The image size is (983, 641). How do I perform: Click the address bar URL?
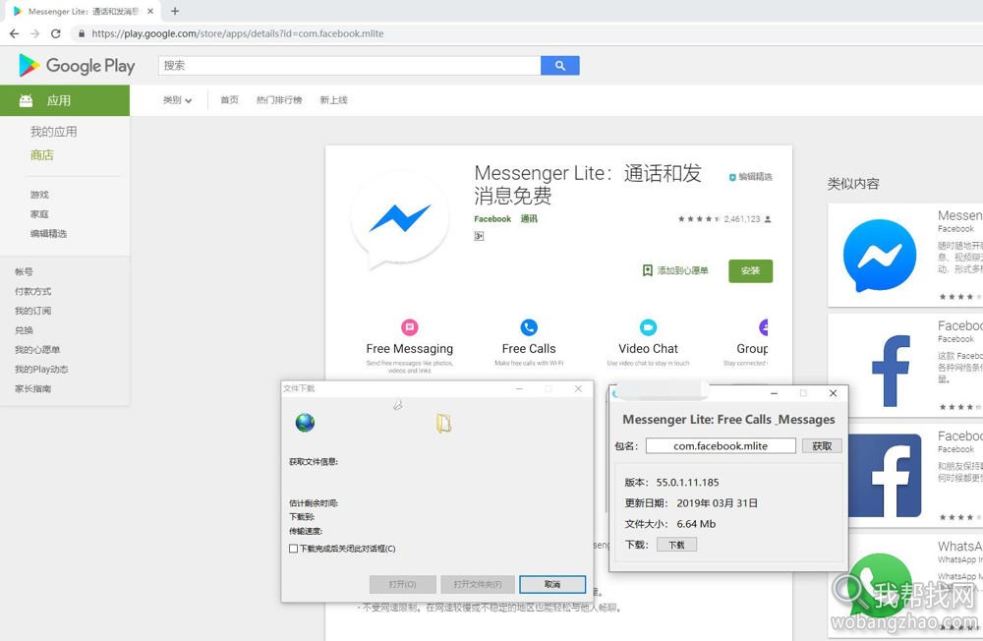point(238,33)
